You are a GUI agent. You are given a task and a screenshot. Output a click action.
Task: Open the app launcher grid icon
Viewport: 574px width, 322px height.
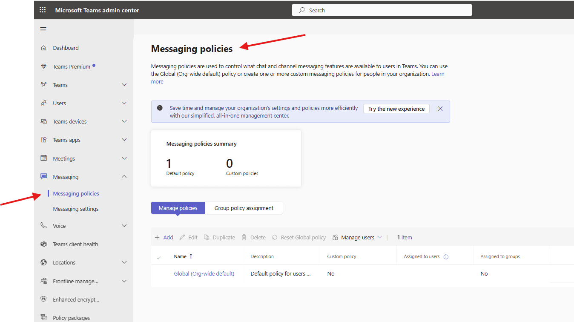42,9
